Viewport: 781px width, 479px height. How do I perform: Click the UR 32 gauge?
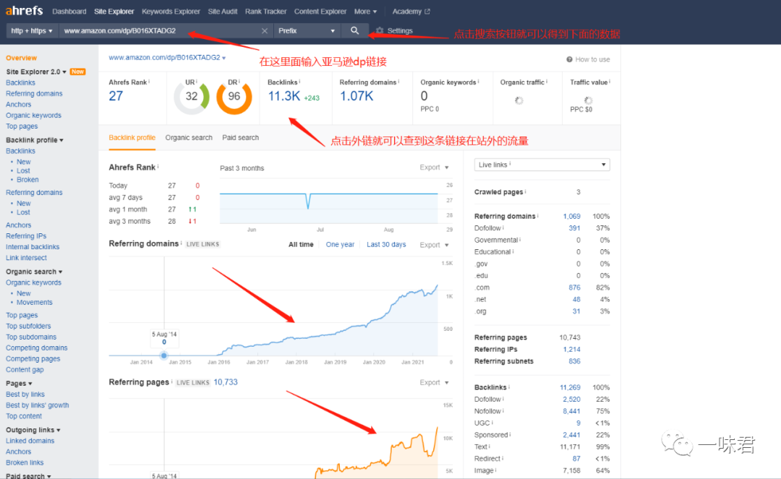(191, 97)
